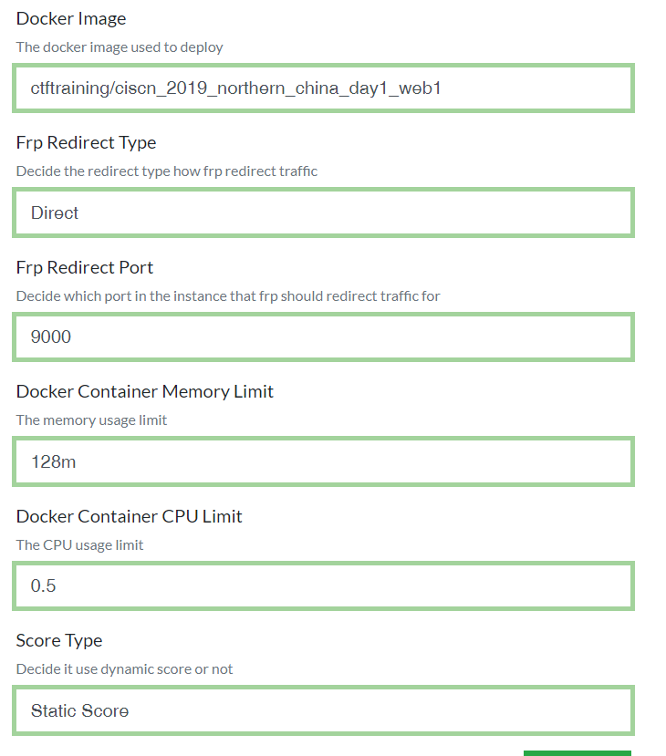Click 'The CPU usage limit' help text

(x=79, y=544)
